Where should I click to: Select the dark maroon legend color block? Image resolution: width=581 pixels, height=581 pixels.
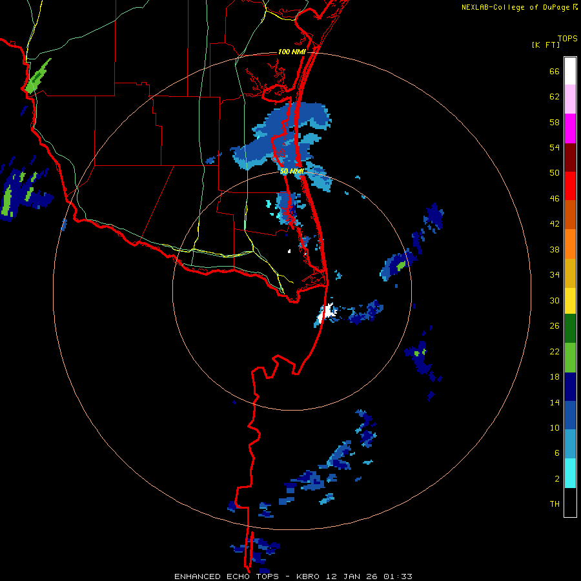pyautogui.click(x=570, y=158)
